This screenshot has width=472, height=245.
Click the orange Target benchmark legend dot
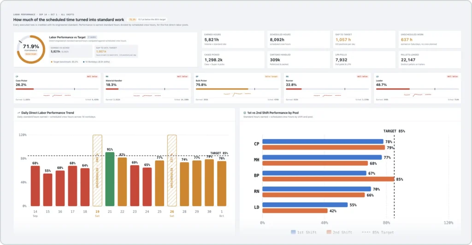[x=52, y=62]
